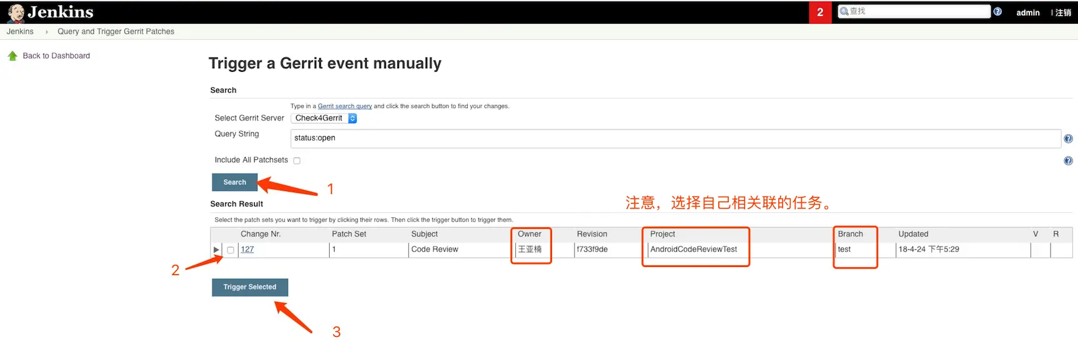Click the Branch column header
Image resolution: width=1078 pixels, height=362 pixels.
(851, 234)
